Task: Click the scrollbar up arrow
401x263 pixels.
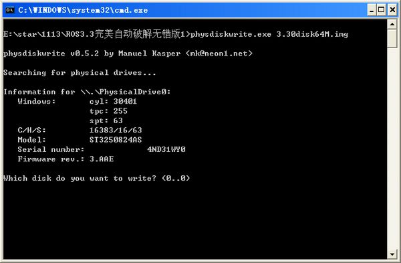Action: click(392, 24)
